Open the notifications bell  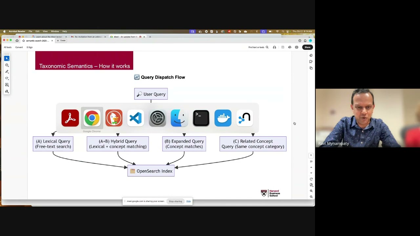[305, 41]
